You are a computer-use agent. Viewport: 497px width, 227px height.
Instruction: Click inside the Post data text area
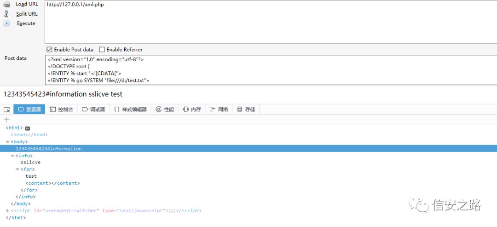click(271, 70)
